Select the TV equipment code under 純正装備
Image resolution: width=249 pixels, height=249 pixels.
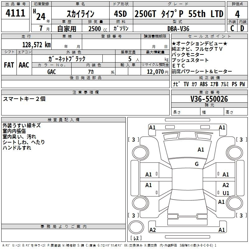coord(186,84)
